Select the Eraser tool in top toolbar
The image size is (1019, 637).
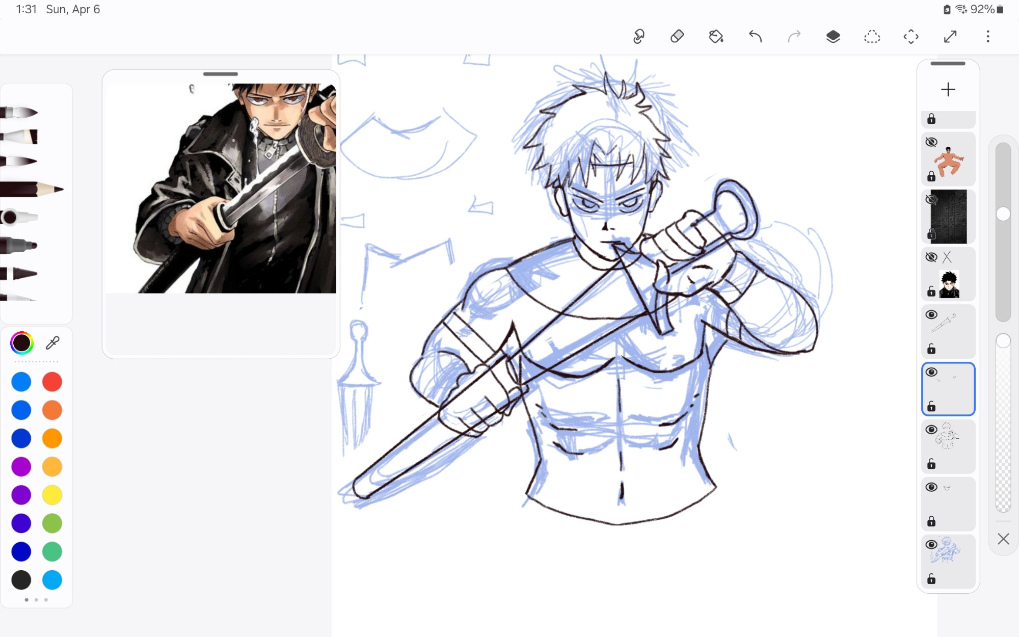677,37
